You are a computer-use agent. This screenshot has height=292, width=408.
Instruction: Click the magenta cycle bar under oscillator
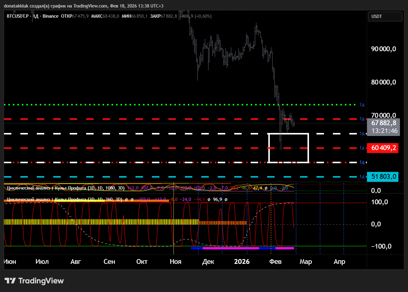pos(230,248)
